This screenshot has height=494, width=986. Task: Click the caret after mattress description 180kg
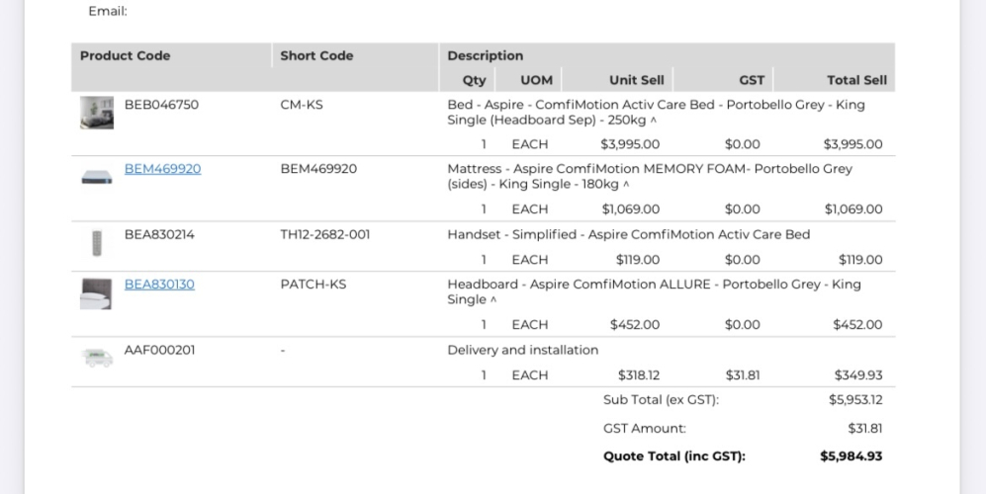tap(626, 185)
